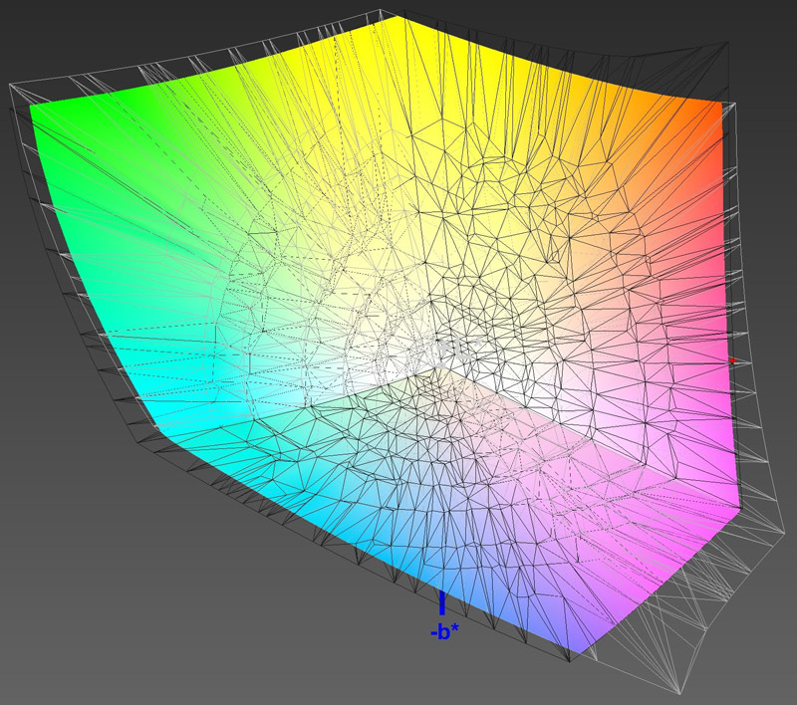Click the blue "-b*" axis label

(444, 631)
